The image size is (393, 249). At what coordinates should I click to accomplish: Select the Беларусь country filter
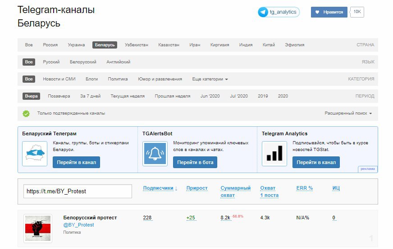point(105,45)
